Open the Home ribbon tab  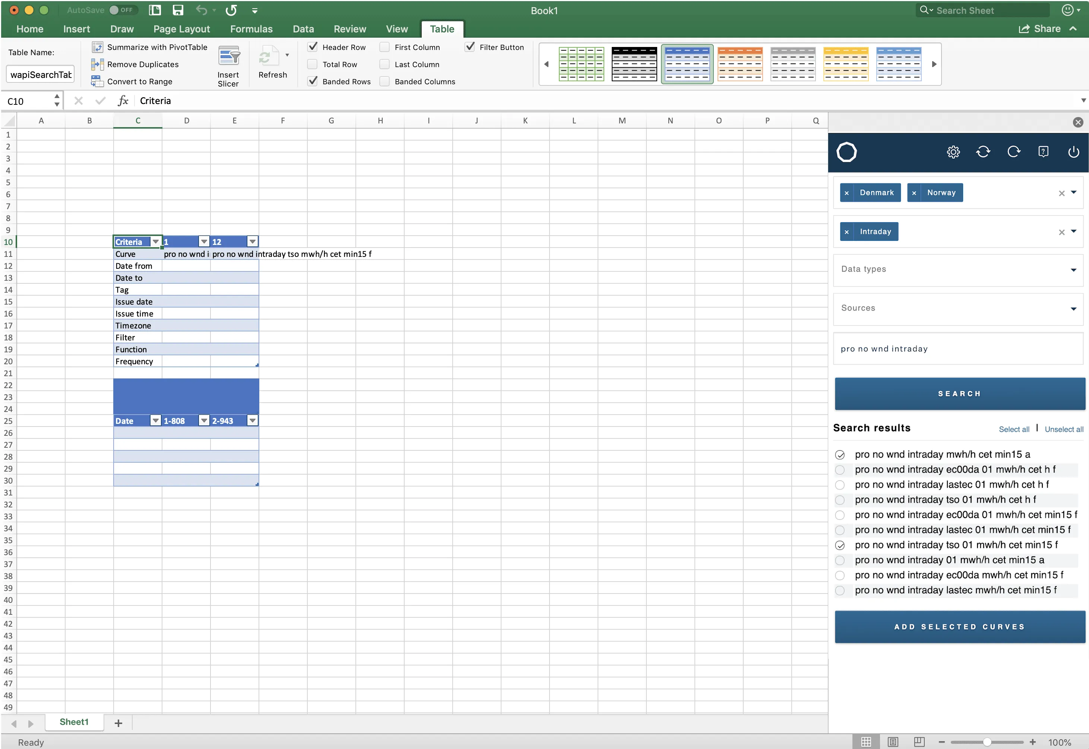[29, 29]
